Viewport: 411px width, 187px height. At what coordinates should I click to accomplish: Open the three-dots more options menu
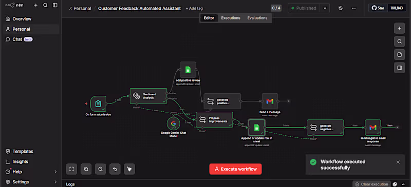354,8
